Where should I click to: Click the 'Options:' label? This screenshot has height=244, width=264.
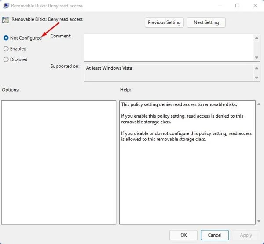coord(11,90)
